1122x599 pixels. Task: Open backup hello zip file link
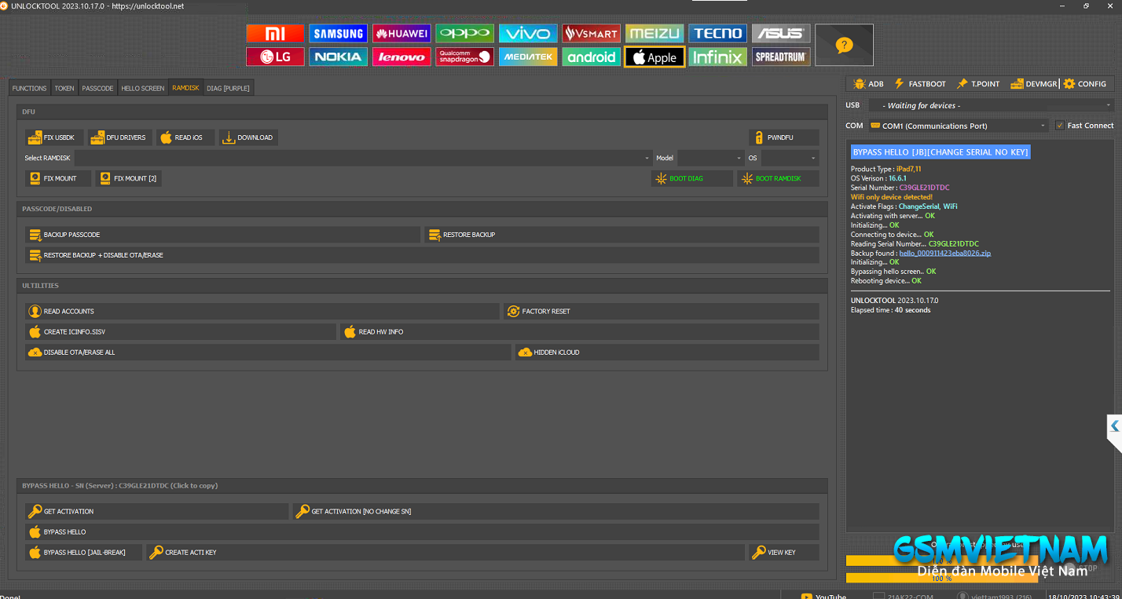945,253
